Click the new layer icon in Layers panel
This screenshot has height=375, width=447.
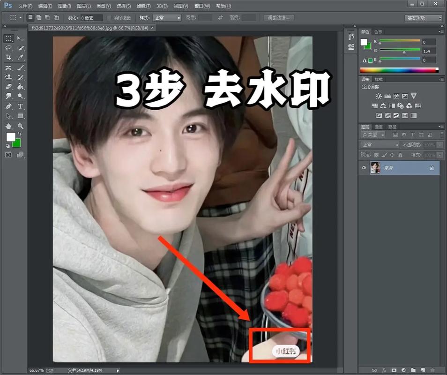tap(423, 370)
